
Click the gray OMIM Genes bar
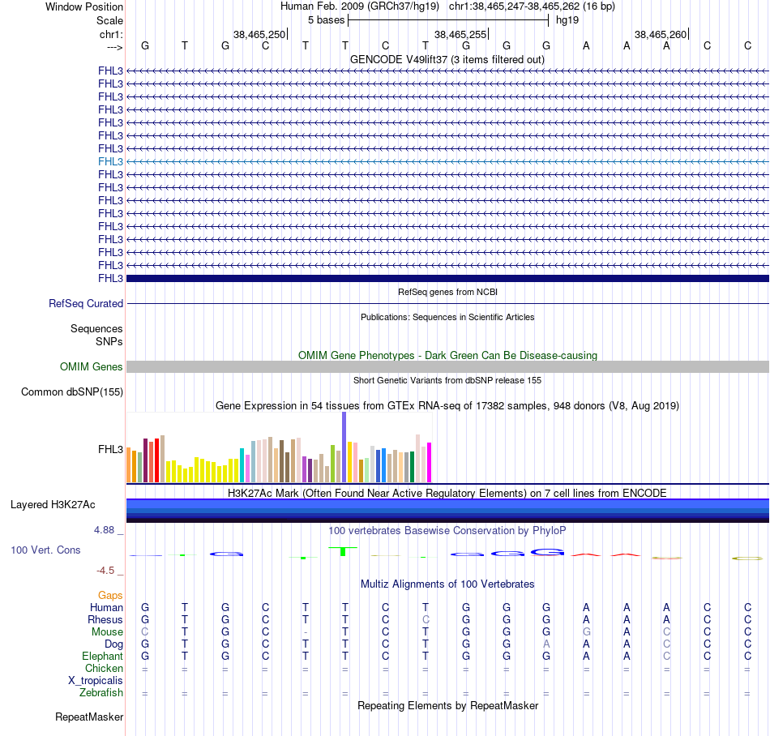(x=447, y=366)
